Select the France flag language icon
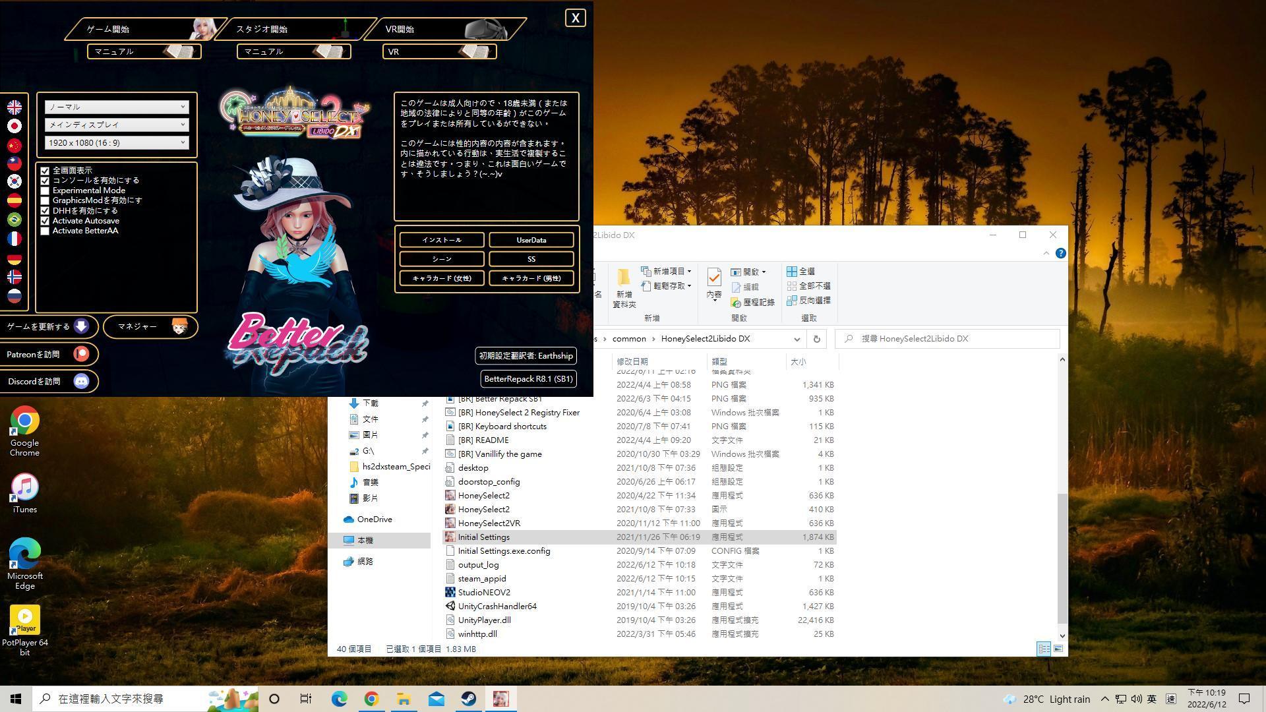1266x712 pixels. pyautogui.click(x=14, y=239)
